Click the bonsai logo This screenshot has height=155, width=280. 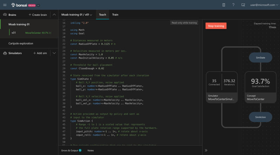(19, 5)
